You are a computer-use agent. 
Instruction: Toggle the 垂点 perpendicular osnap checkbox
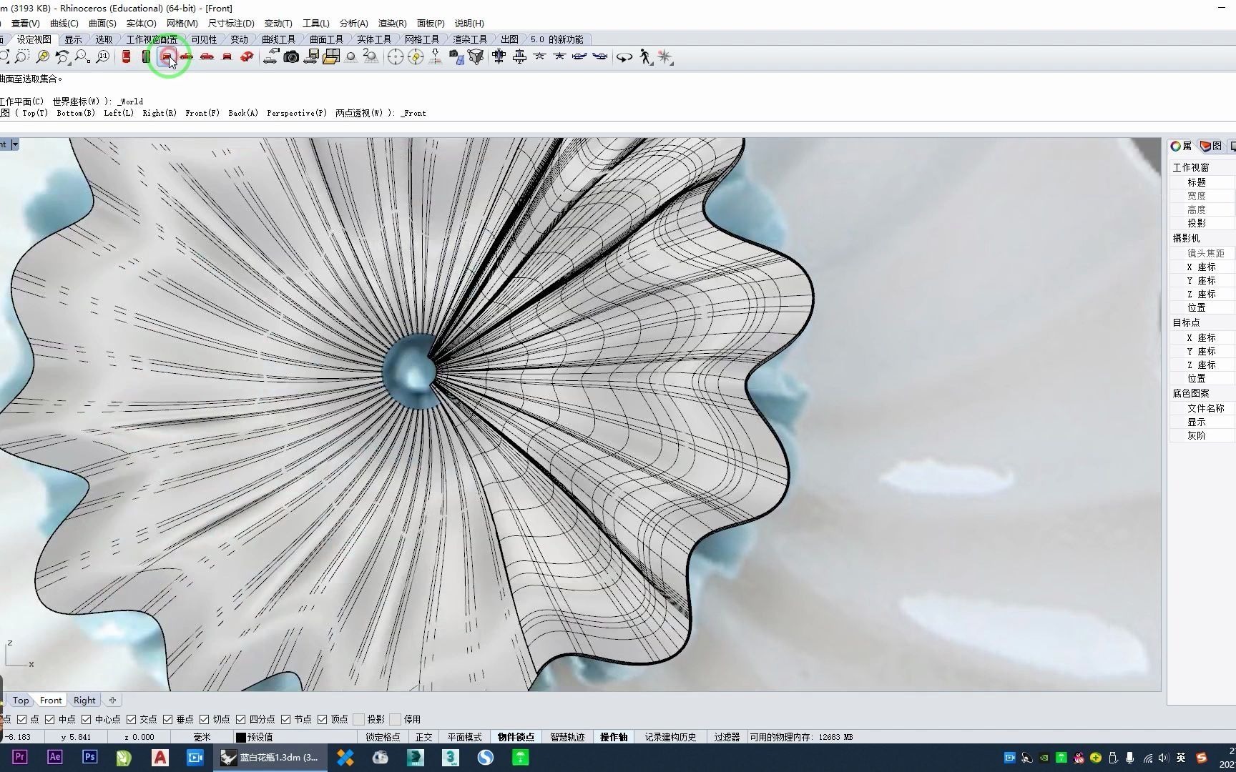pyautogui.click(x=167, y=719)
